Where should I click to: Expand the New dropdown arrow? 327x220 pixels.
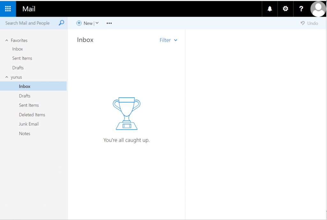(97, 23)
